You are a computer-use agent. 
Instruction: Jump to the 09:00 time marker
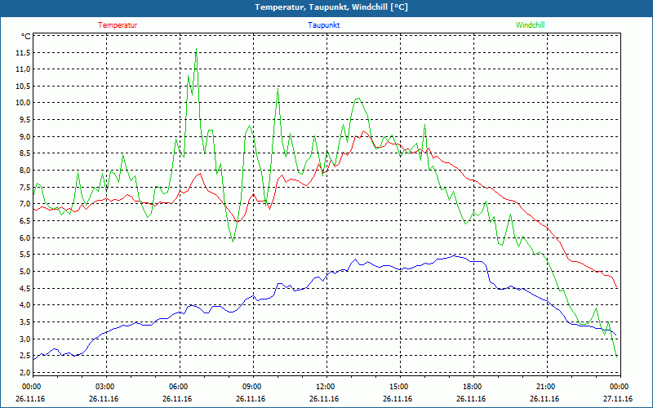(251, 387)
